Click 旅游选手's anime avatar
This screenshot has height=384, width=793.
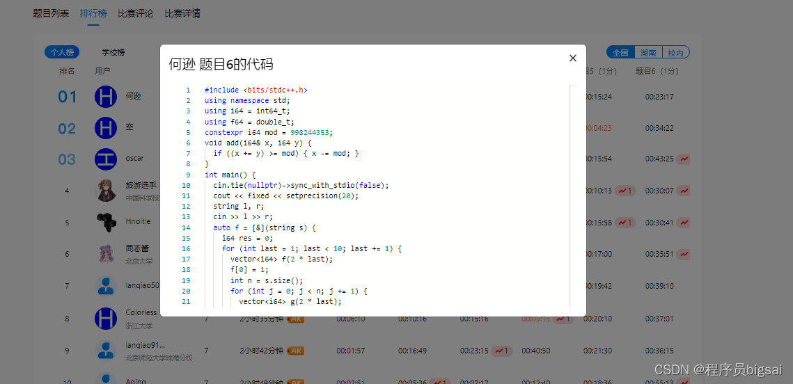tap(106, 191)
